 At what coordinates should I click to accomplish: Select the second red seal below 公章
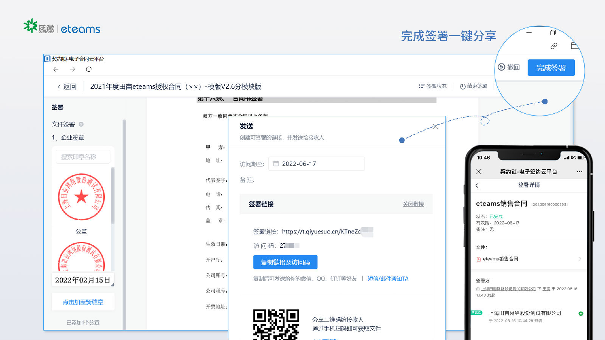pyautogui.click(x=81, y=257)
